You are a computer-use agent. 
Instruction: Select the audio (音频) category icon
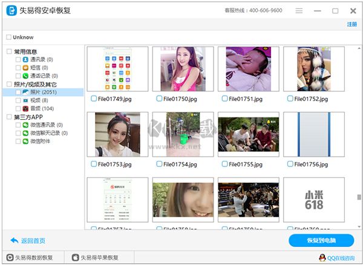coord(25,108)
